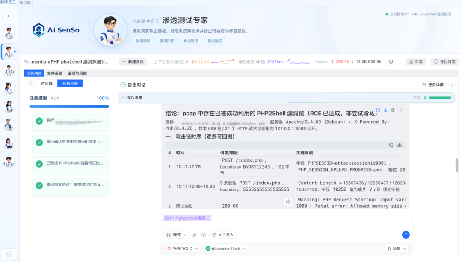
Task: Click the 导出日志 button
Action: point(444,62)
